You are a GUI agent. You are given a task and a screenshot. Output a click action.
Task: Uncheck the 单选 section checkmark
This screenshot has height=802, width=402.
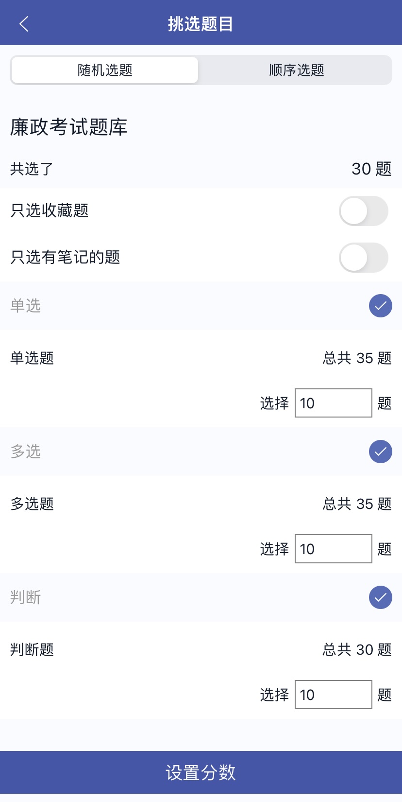[380, 306]
